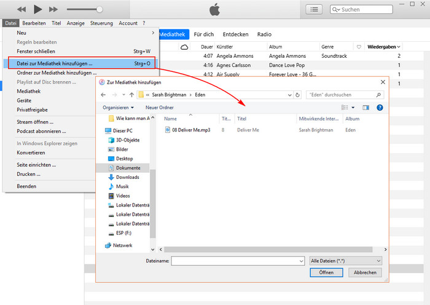Open the Alle Dateien file type dropdown
This screenshot has width=430, height=305.
(345, 261)
